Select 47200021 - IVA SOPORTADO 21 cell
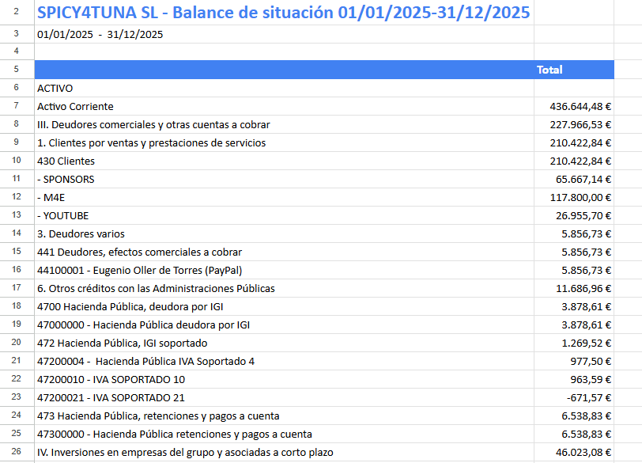The height and width of the screenshot is (463, 642). 284,397
